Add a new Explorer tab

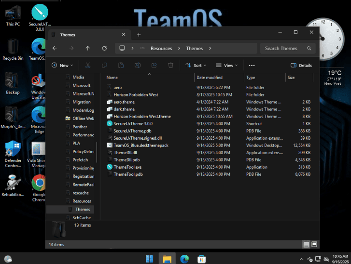point(139,35)
